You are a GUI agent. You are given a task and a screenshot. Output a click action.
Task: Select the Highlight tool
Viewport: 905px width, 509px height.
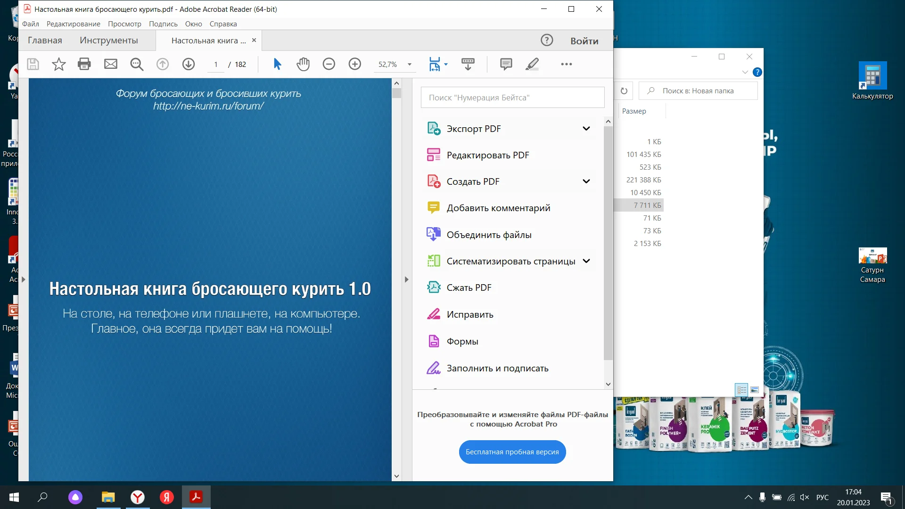pos(532,64)
